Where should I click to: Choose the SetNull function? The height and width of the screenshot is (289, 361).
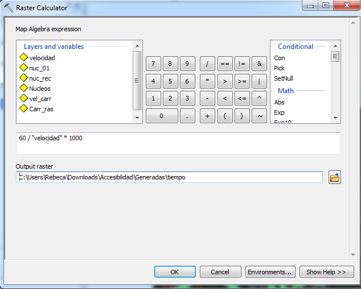(284, 78)
